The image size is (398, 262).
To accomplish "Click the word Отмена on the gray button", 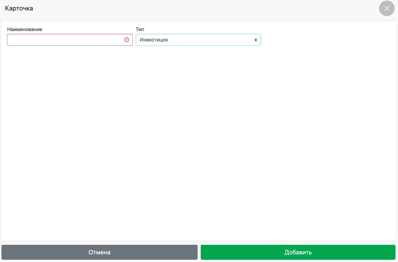I will tap(99, 252).
